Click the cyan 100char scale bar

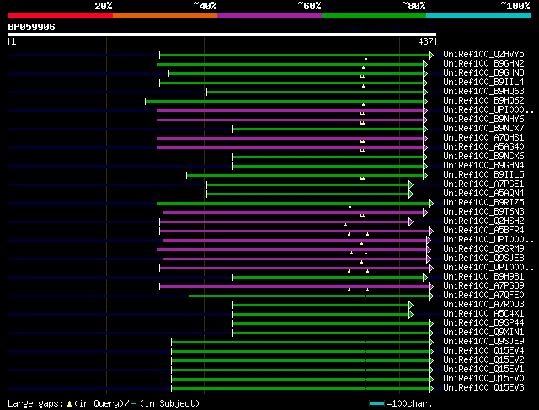coord(376,404)
